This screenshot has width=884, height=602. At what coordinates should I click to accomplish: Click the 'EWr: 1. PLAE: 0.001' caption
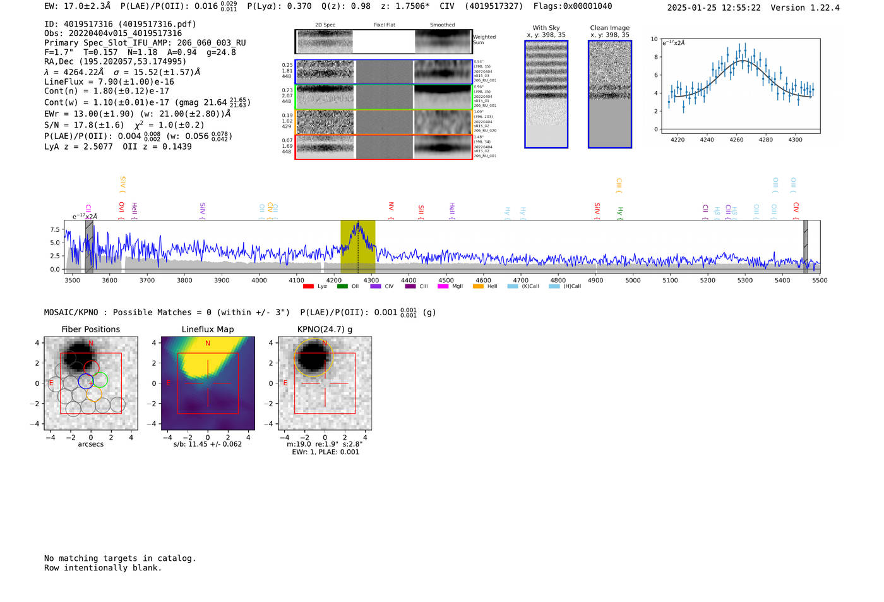[x=325, y=452]
